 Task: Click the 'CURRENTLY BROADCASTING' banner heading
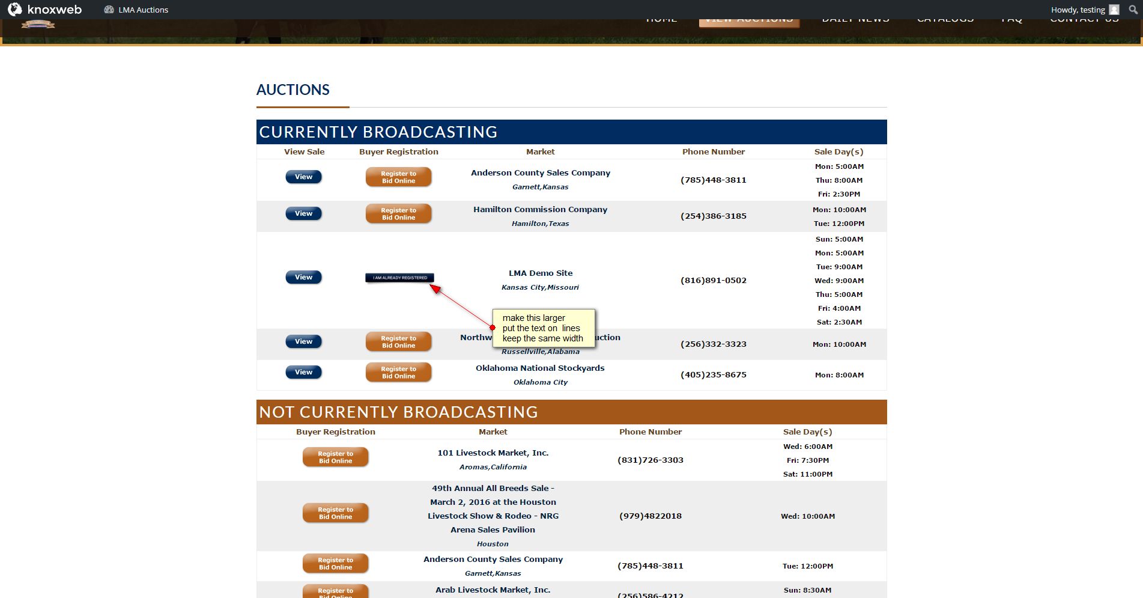(378, 132)
